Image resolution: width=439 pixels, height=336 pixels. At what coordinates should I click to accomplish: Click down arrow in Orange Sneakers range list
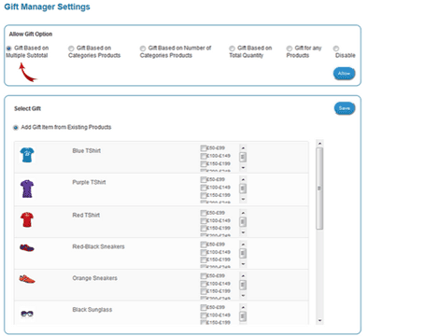243,296
